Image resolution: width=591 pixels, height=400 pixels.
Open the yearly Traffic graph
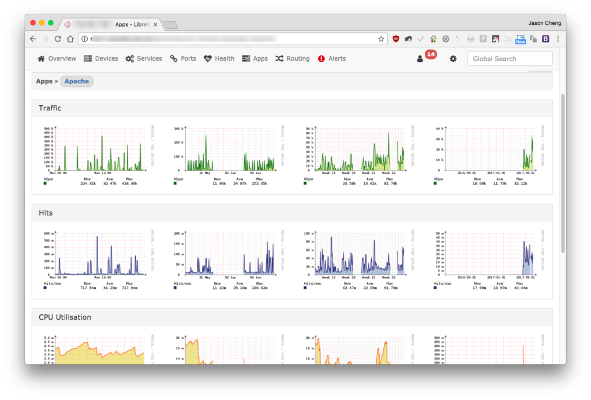click(489, 155)
